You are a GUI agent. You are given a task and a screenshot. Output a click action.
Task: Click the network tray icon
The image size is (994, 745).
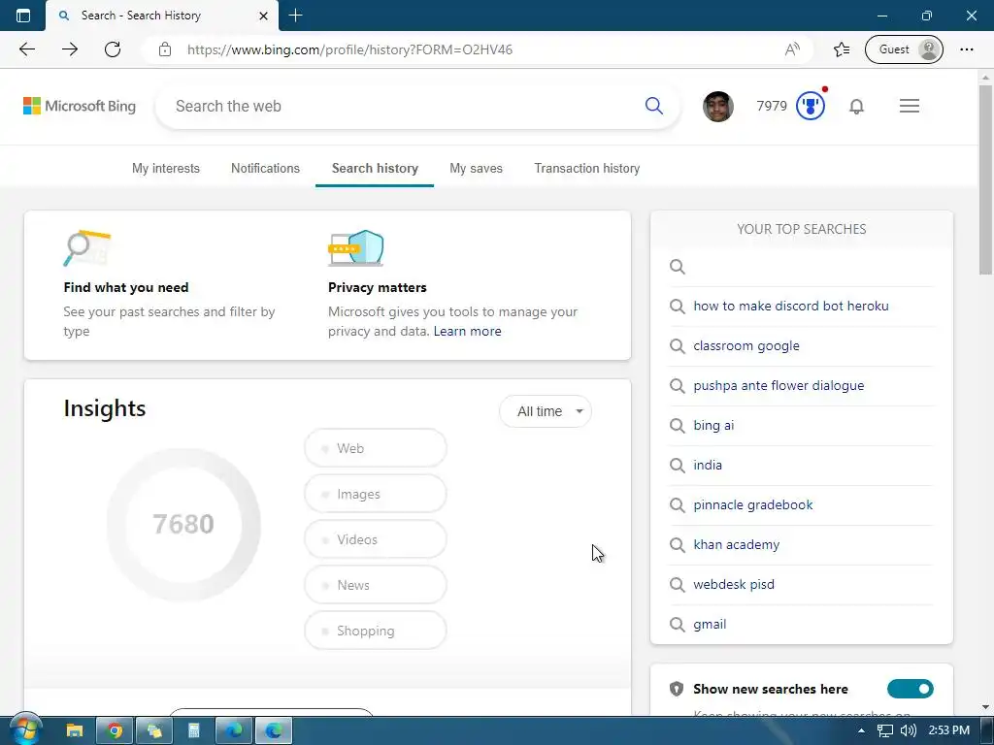pos(885,730)
